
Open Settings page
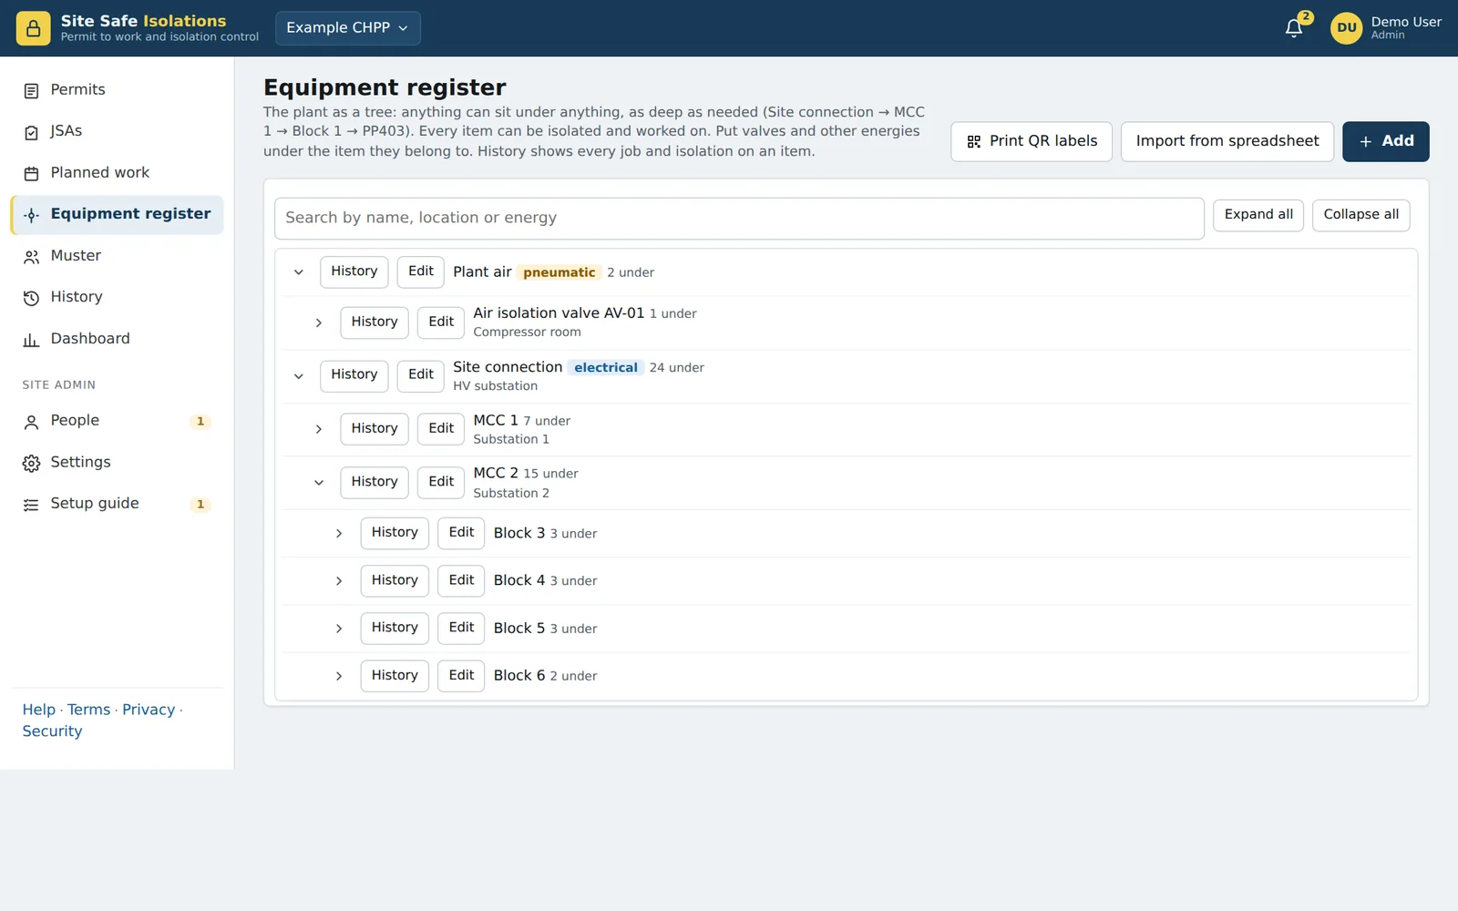pos(117,463)
